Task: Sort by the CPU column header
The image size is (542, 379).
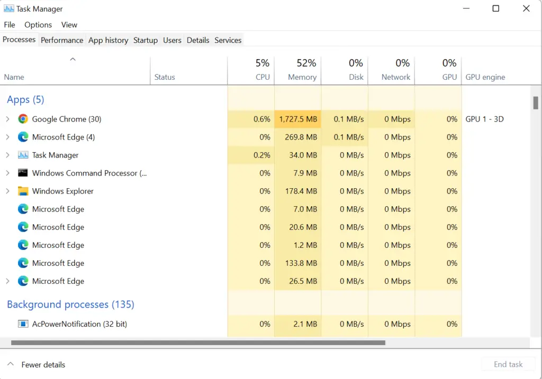Action: [x=251, y=71]
